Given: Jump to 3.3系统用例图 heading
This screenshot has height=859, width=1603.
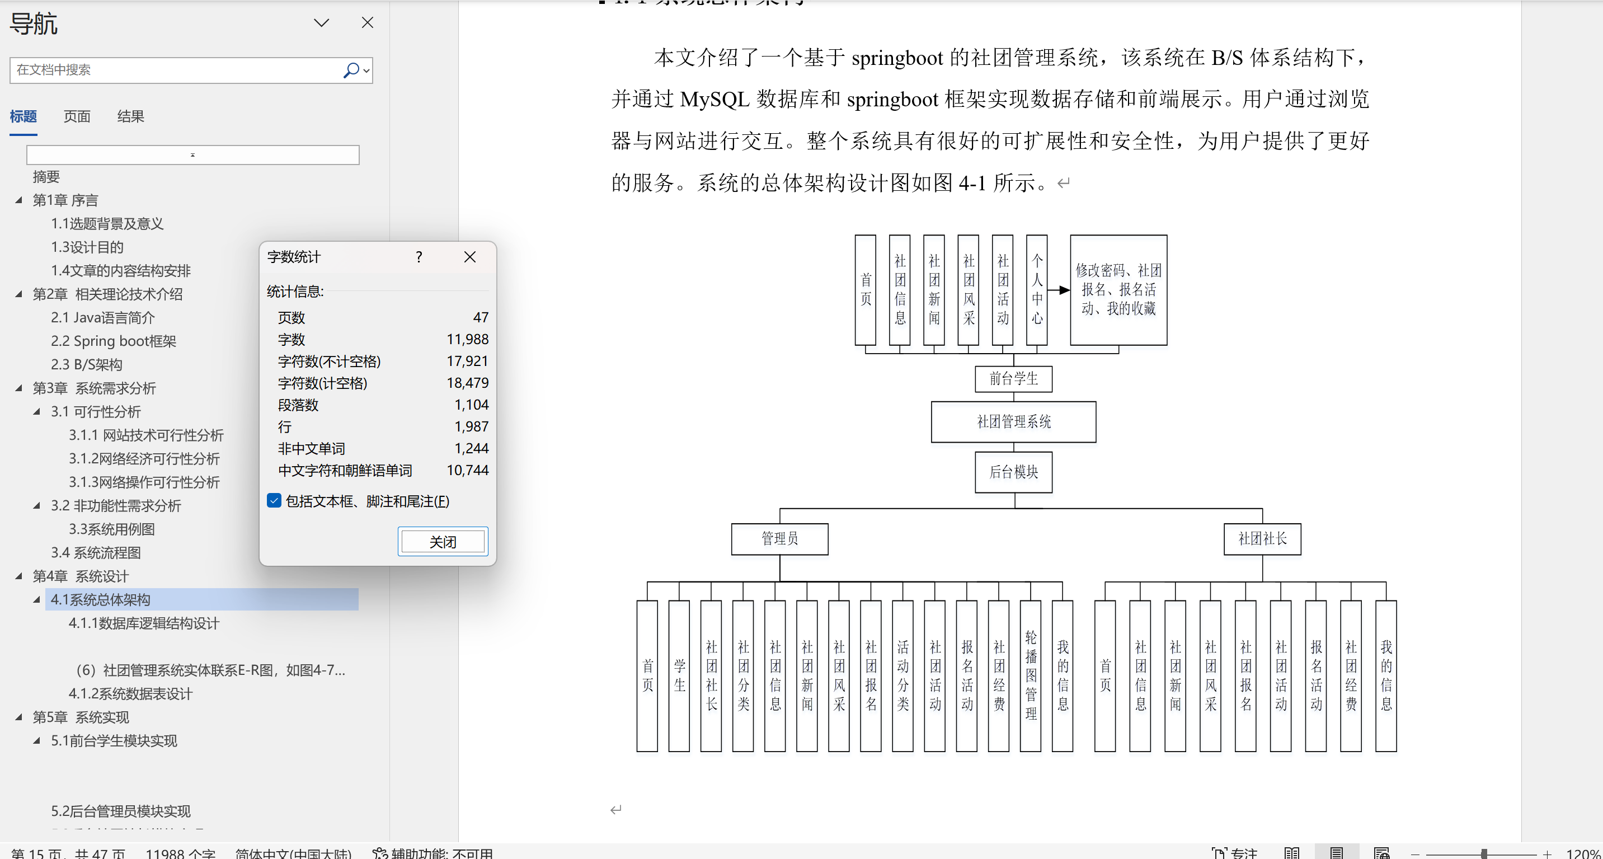Looking at the screenshot, I should click(112, 529).
